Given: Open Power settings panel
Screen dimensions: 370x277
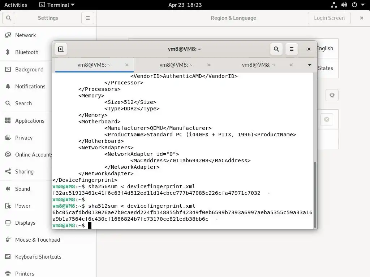Looking at the screenshot, I should click(x=26, y=206).
